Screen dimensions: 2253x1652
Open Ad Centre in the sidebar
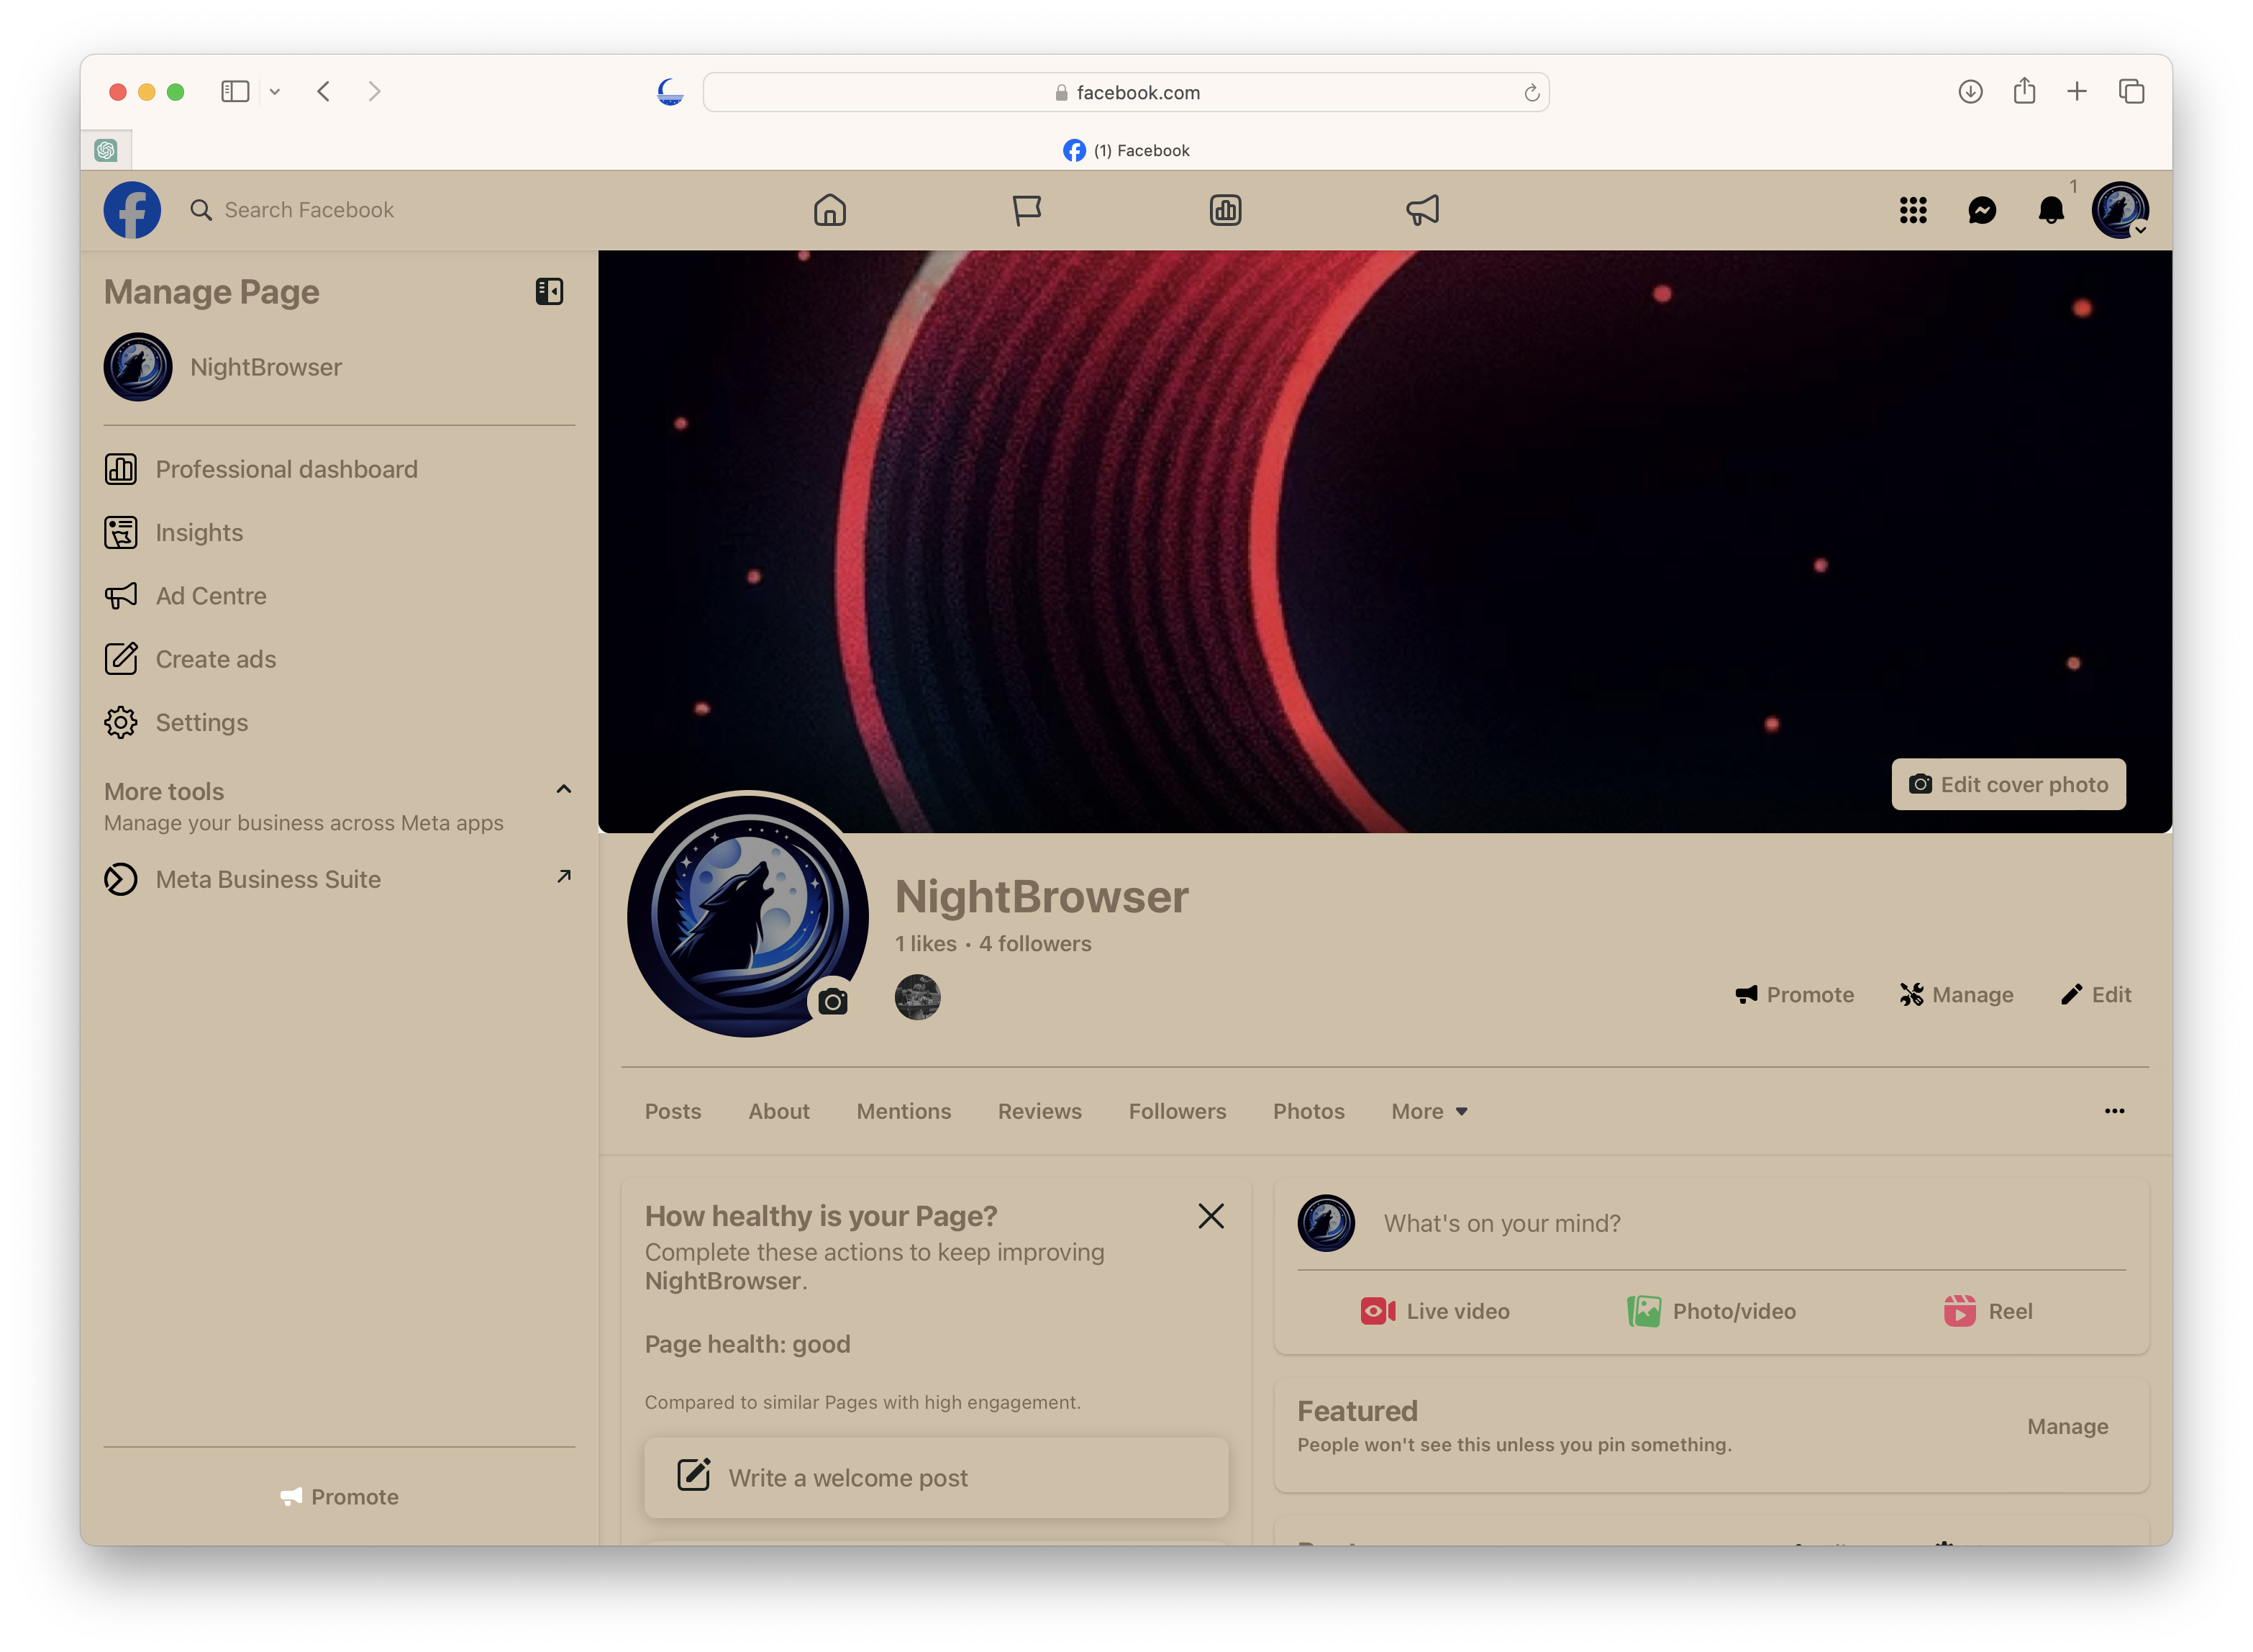[x=339, y=596]
